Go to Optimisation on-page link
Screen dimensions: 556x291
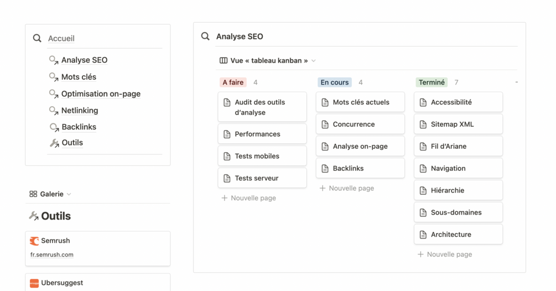tap(101, 93)
